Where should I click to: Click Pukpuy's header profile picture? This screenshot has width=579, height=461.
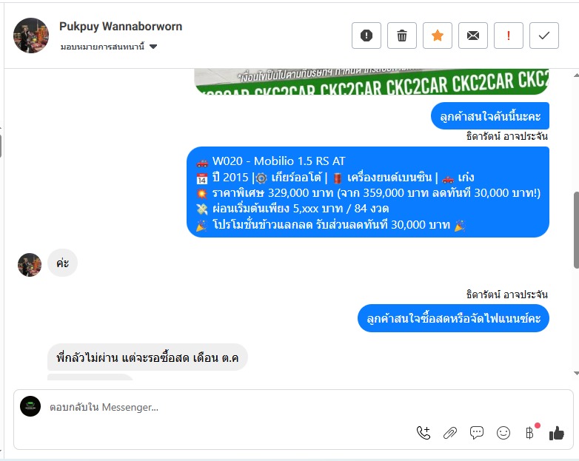pyautogui.click(x=31, y=36)
